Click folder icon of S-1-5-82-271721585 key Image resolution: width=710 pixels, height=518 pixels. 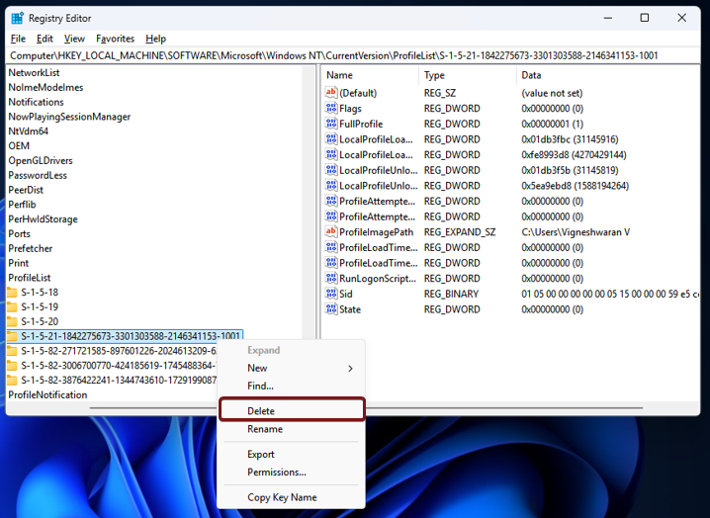tap(12, 351)
